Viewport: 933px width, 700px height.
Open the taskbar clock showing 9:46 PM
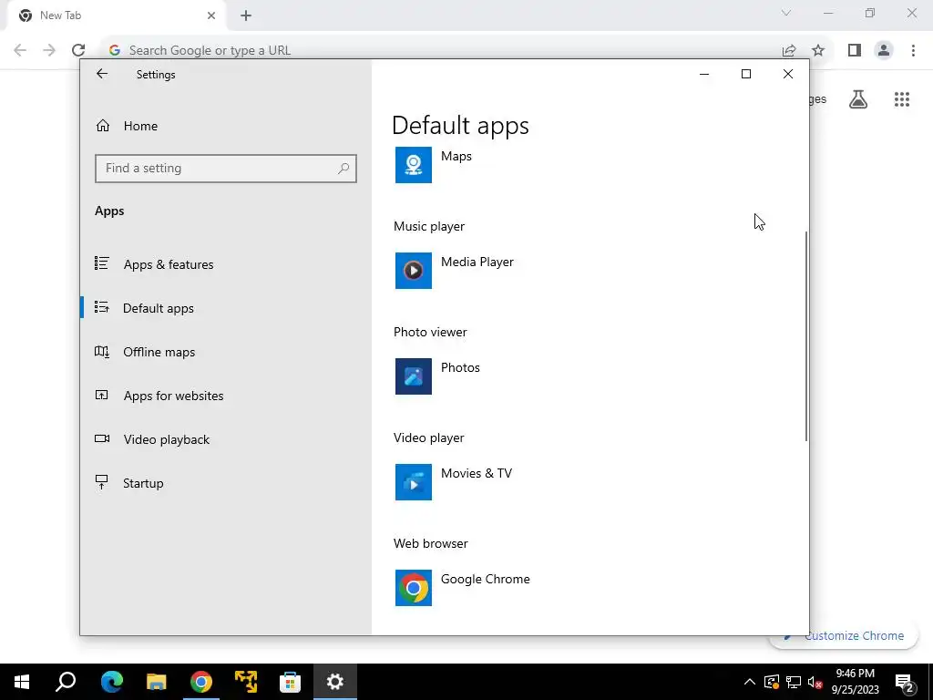tap(855, 682)
